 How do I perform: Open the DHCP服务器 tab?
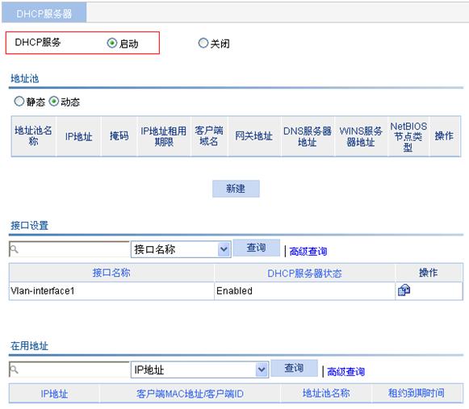tap(44, 13)
